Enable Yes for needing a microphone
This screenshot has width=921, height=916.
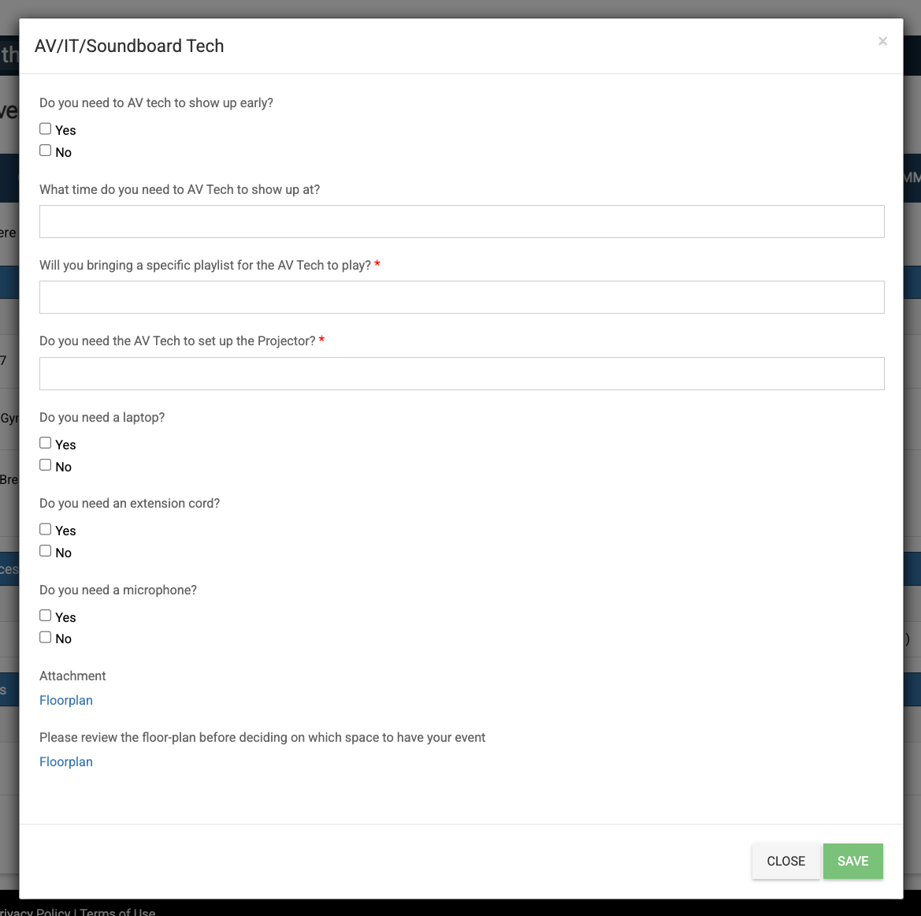click(x=46, y=616)
